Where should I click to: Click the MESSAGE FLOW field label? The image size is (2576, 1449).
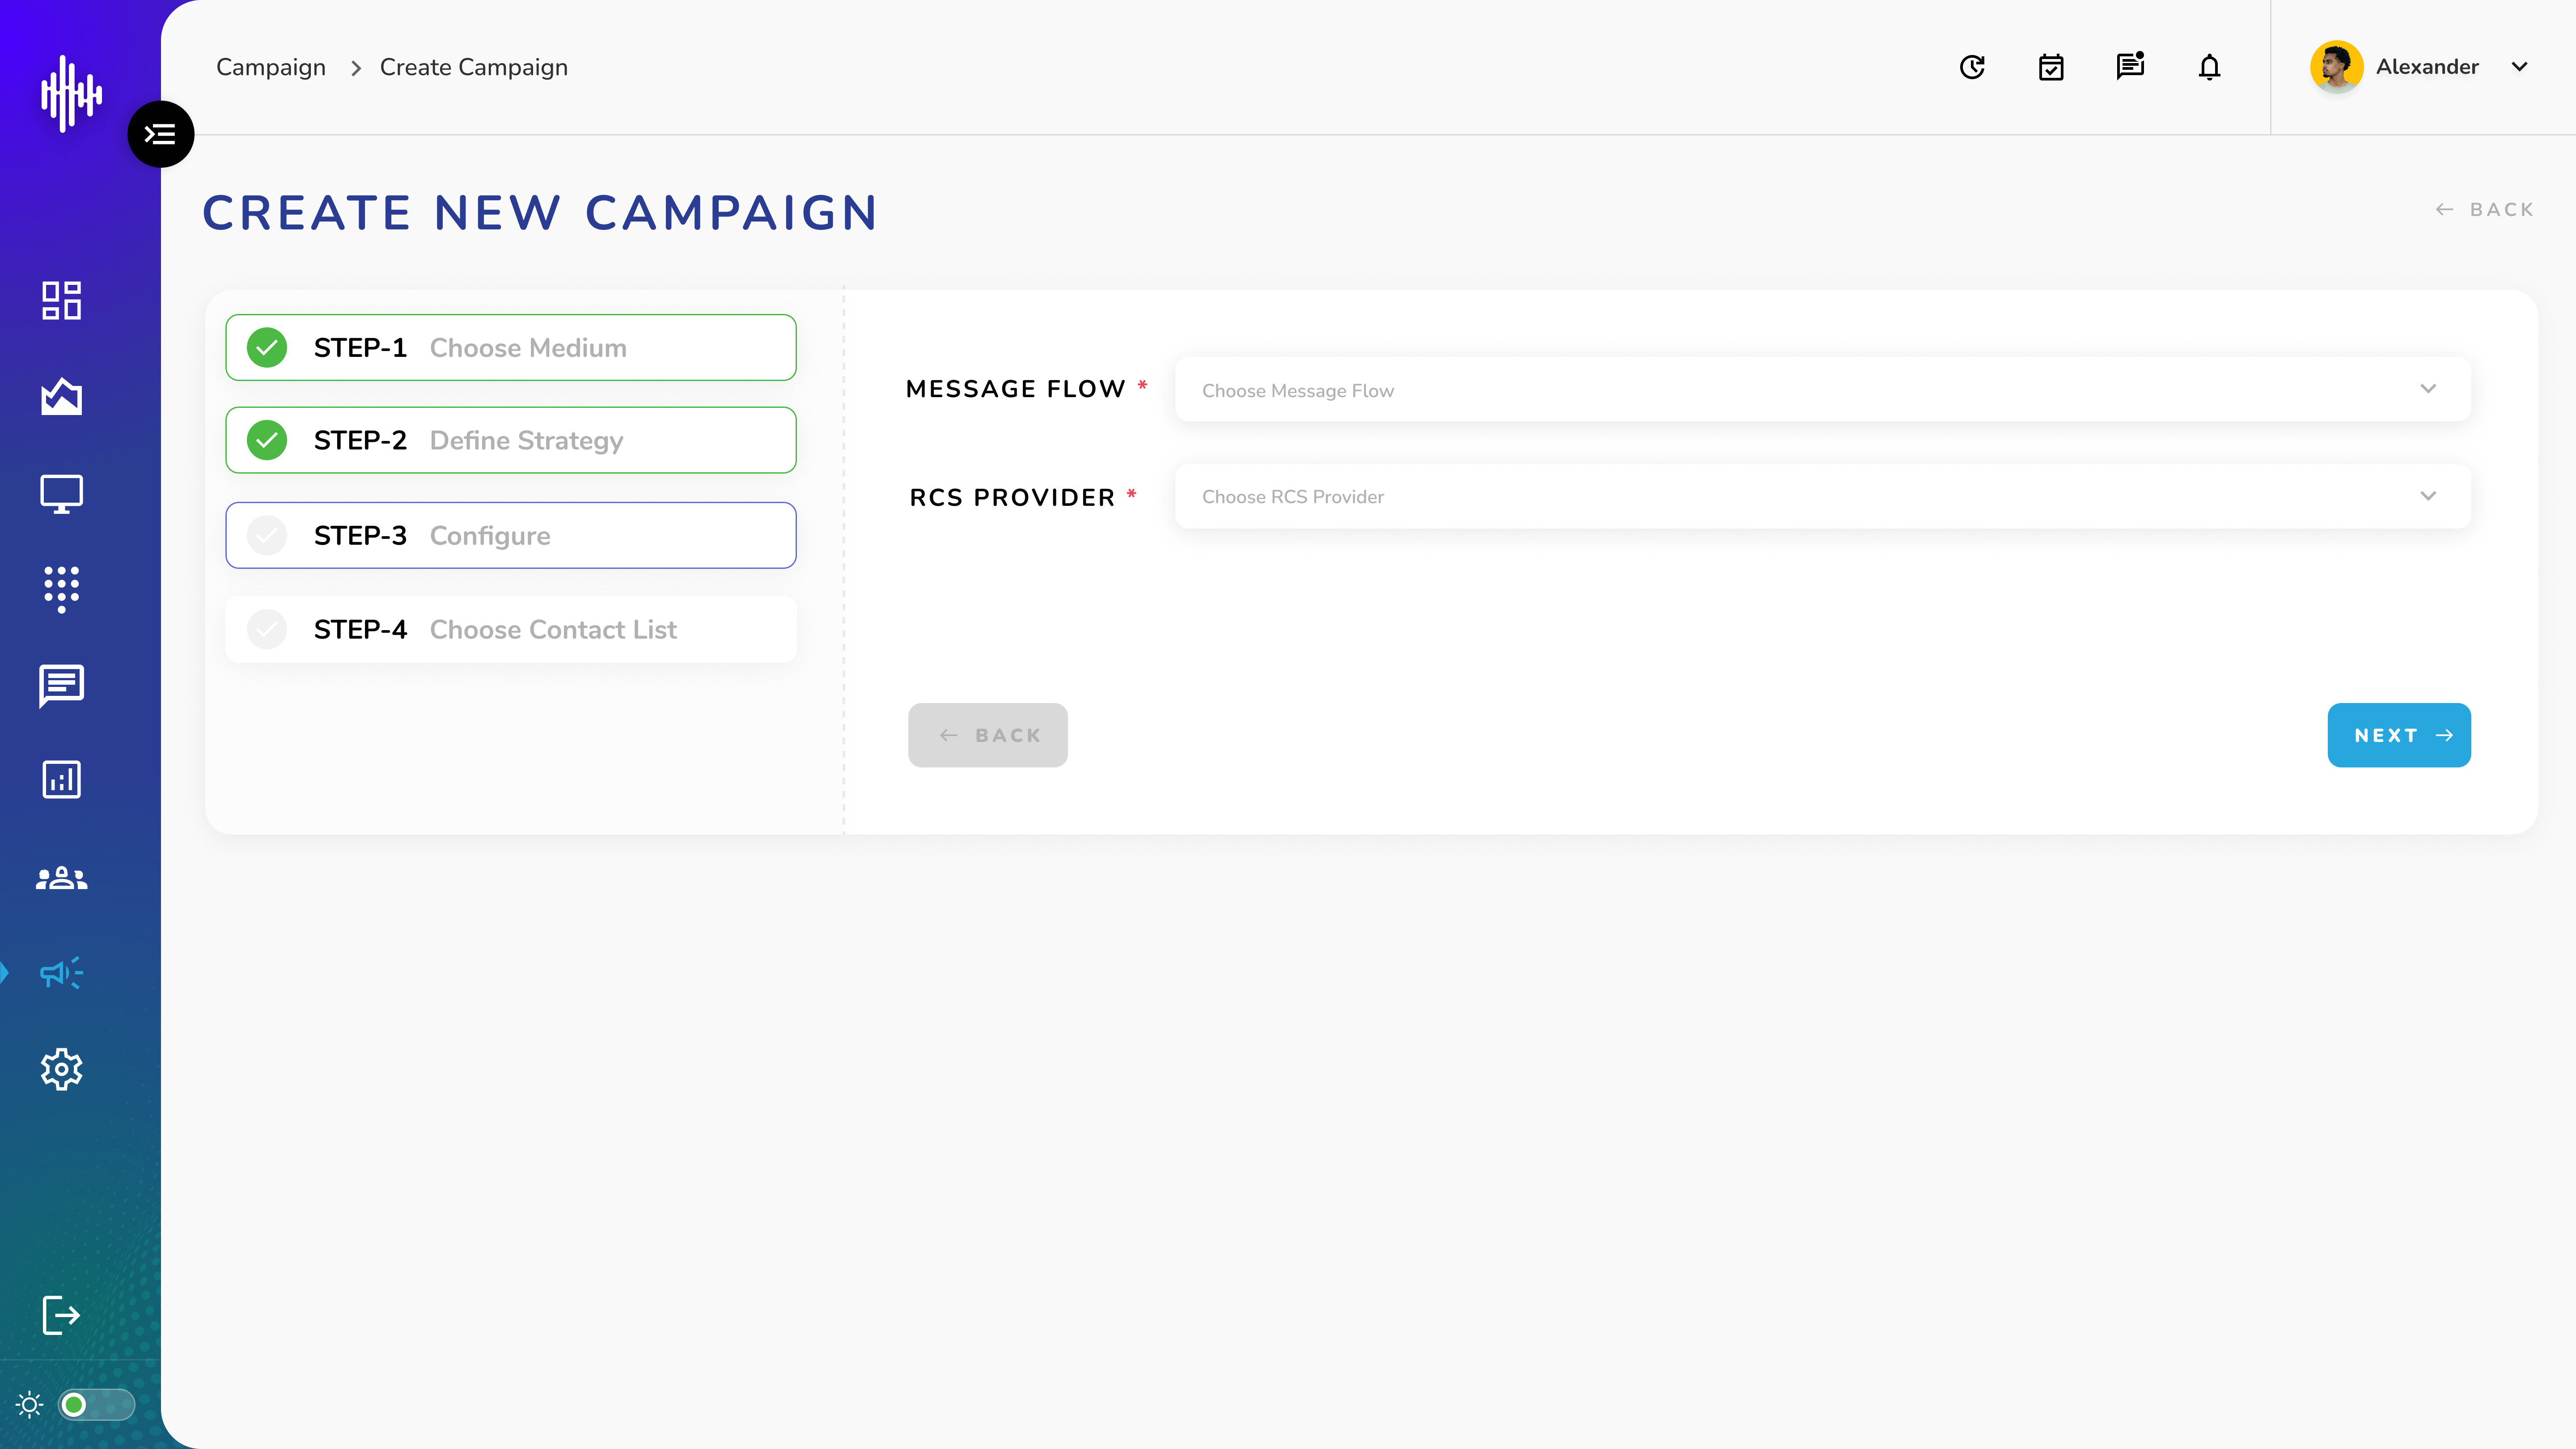pyautogui.click(x=1016, y=389)
